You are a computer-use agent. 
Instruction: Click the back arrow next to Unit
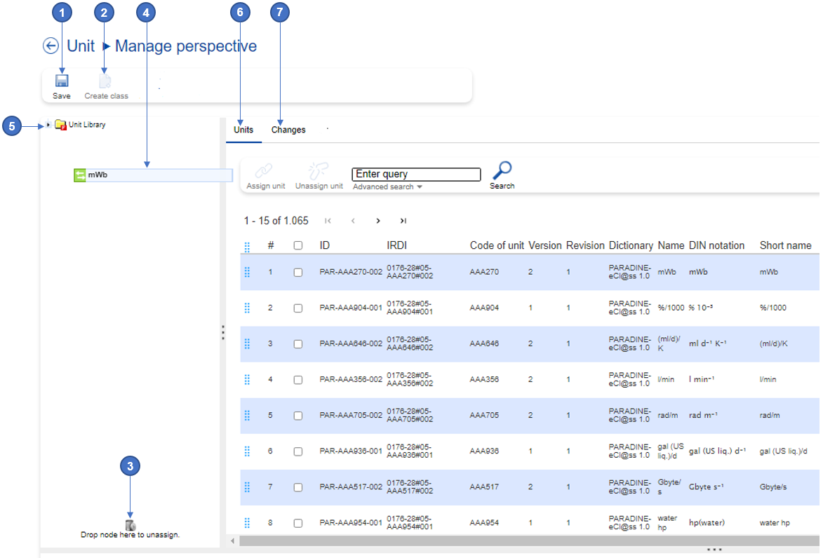[51, 46]
